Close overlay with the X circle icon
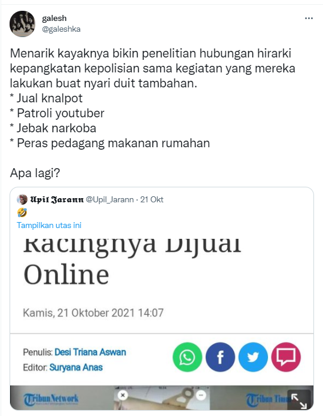This screenshot has width=323, height=416. [x=123, y=395]
